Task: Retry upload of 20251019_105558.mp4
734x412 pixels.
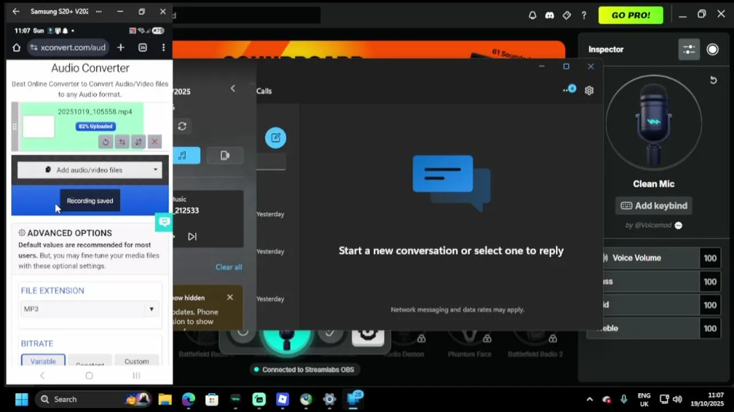Action: click(105, 141)
